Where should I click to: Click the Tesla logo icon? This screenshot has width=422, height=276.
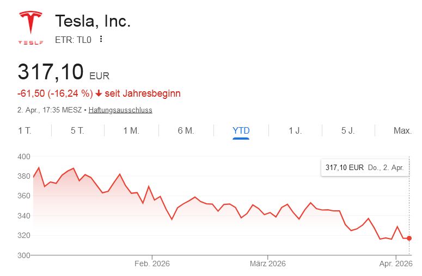30,28
